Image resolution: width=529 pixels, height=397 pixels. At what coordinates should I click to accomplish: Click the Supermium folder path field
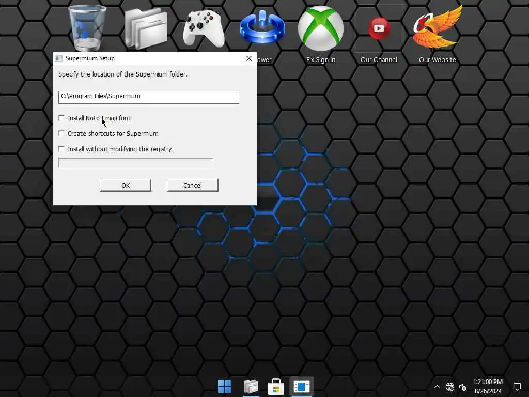[x=148, y=97]
